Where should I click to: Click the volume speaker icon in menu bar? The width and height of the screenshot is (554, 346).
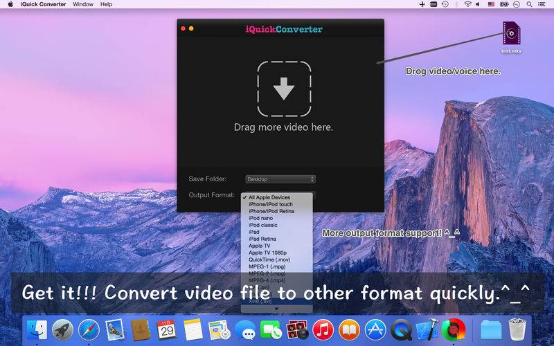[478, 4]
